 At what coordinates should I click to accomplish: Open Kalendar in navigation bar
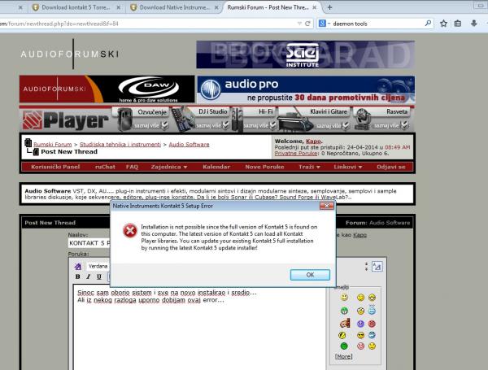216,167
